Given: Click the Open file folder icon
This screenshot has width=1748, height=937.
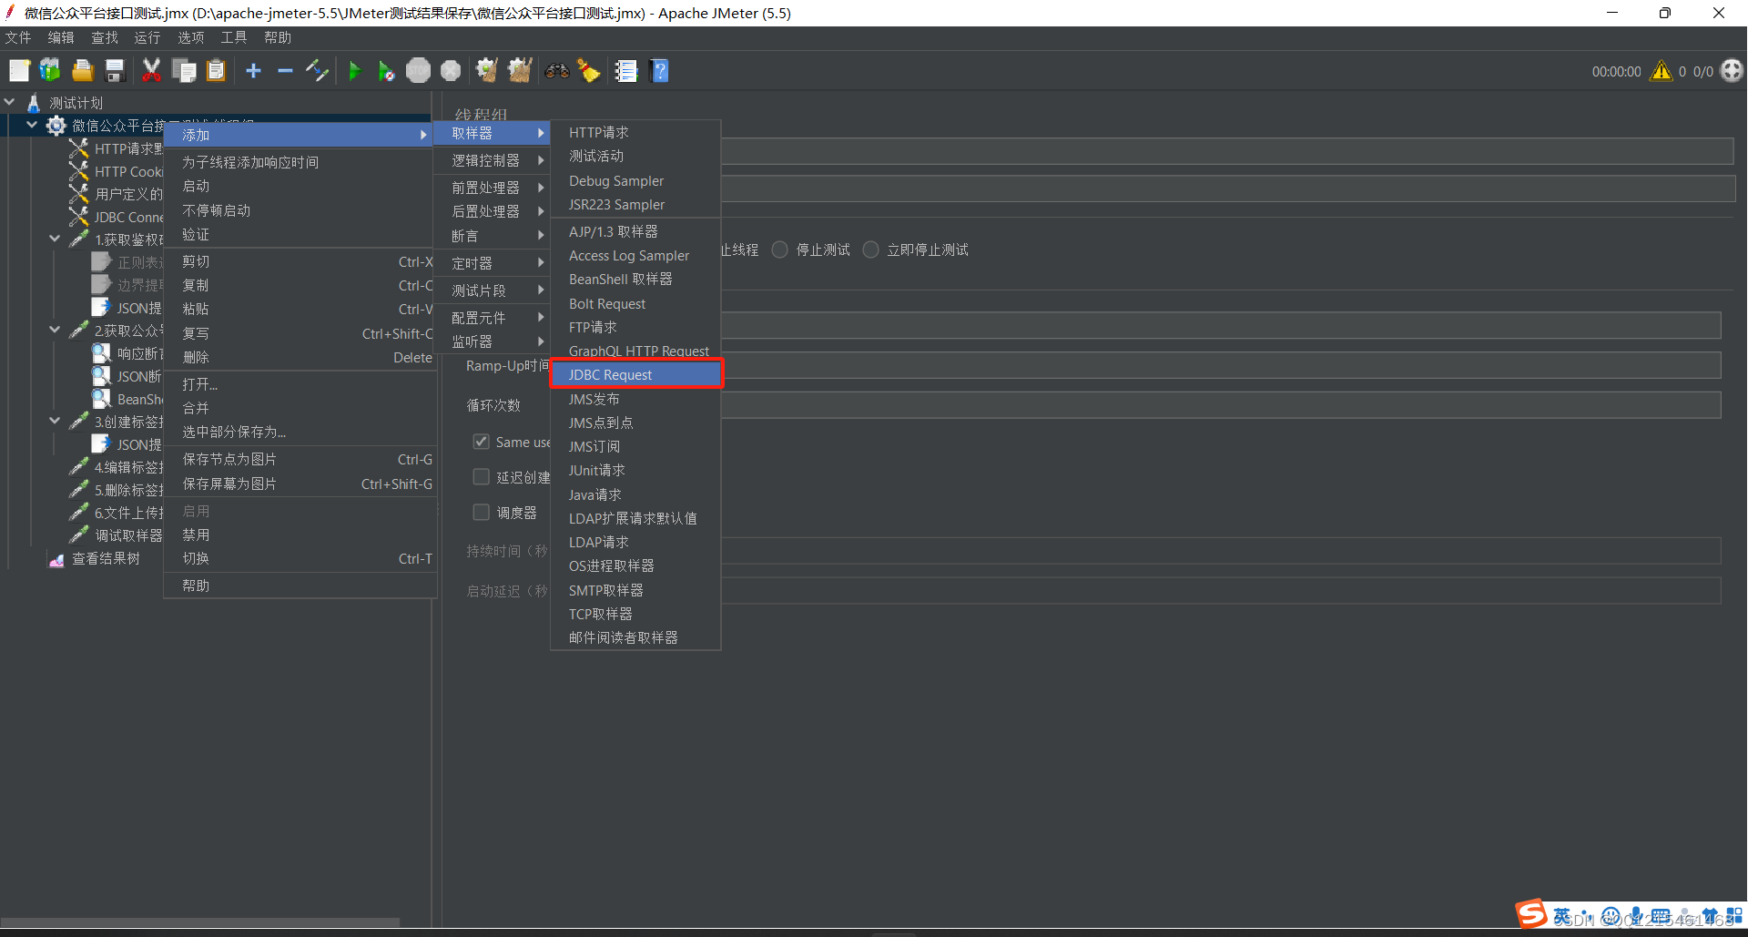Looking at the screenshot, I should (83, 71).
